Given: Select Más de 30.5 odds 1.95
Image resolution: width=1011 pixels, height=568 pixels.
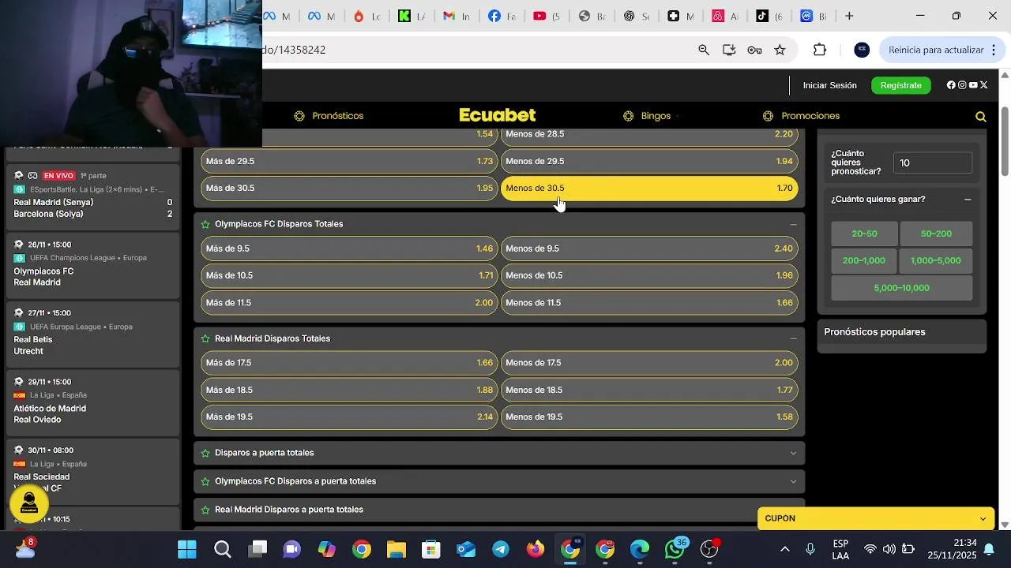Looking at the screenshot, I should [349, 189].
